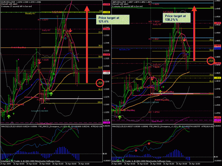
Task: Select the 61.8 Fibonacci label on EURUSD chart
Action: tap(100, 67)
